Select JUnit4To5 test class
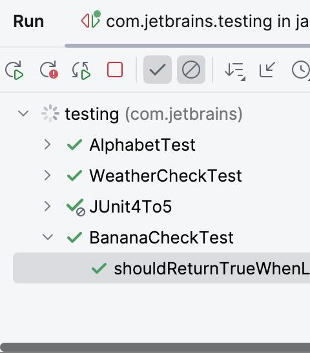Screen dimensions: 310x353 point(130,206)
